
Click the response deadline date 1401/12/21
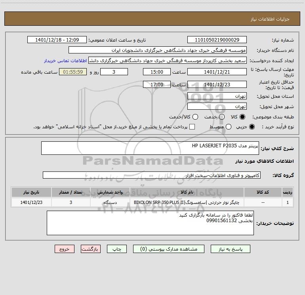217,72
